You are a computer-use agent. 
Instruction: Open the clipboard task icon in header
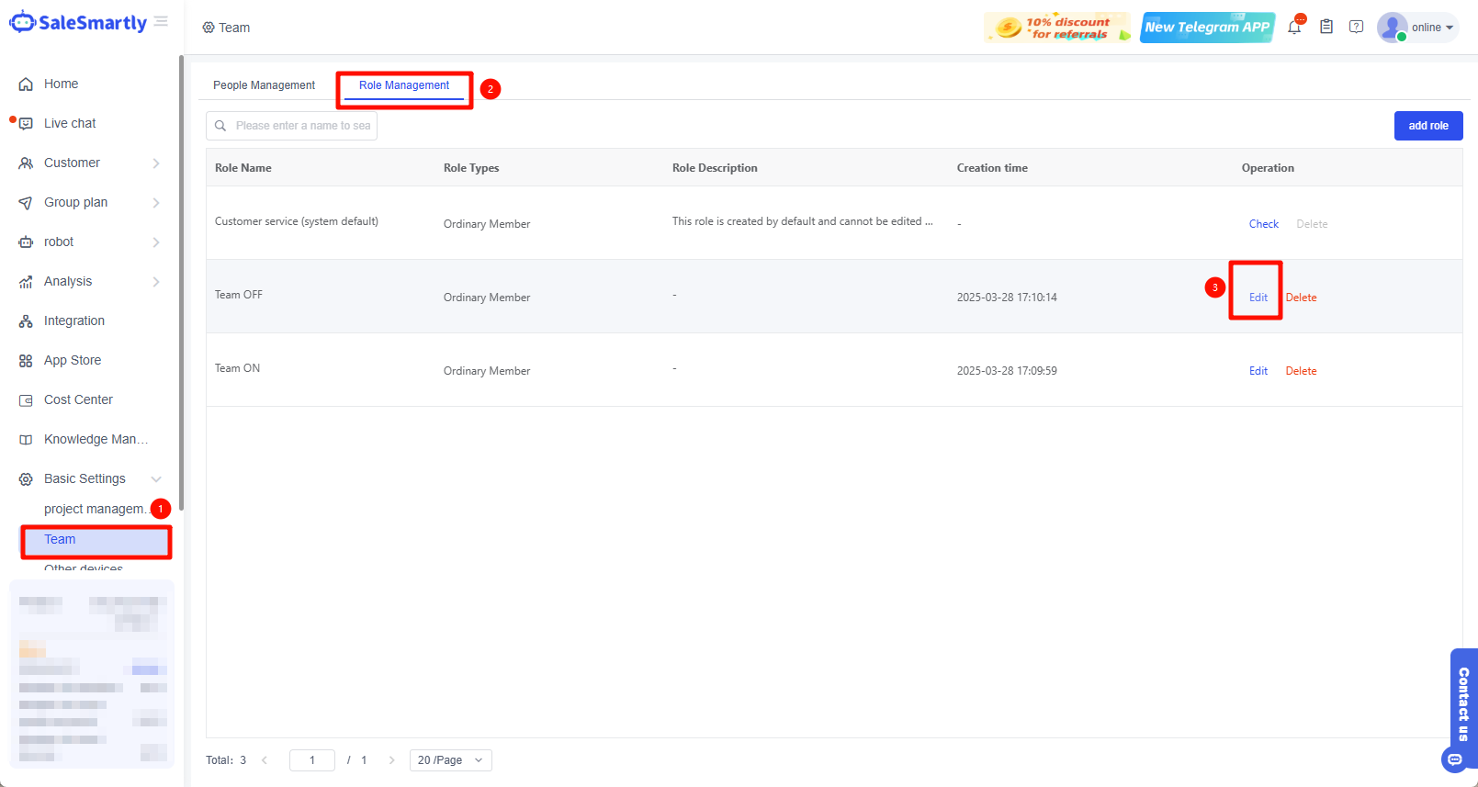1326,28
